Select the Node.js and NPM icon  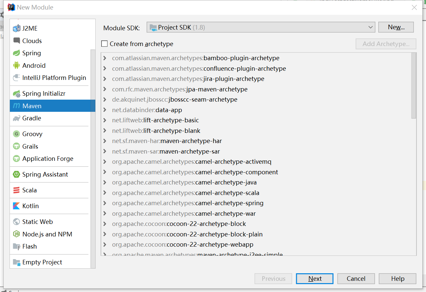16,234
